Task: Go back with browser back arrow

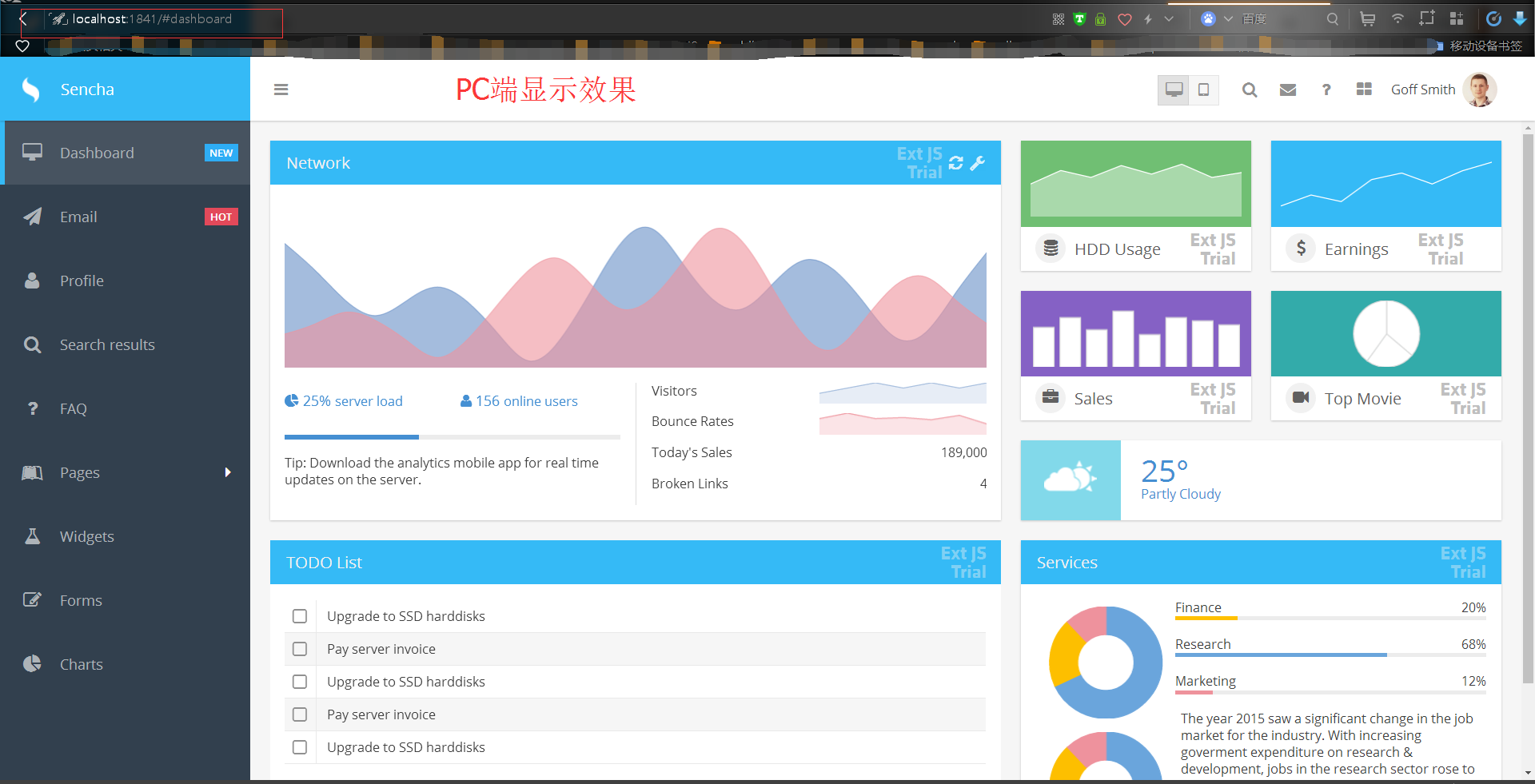Action: coord(23,18)
